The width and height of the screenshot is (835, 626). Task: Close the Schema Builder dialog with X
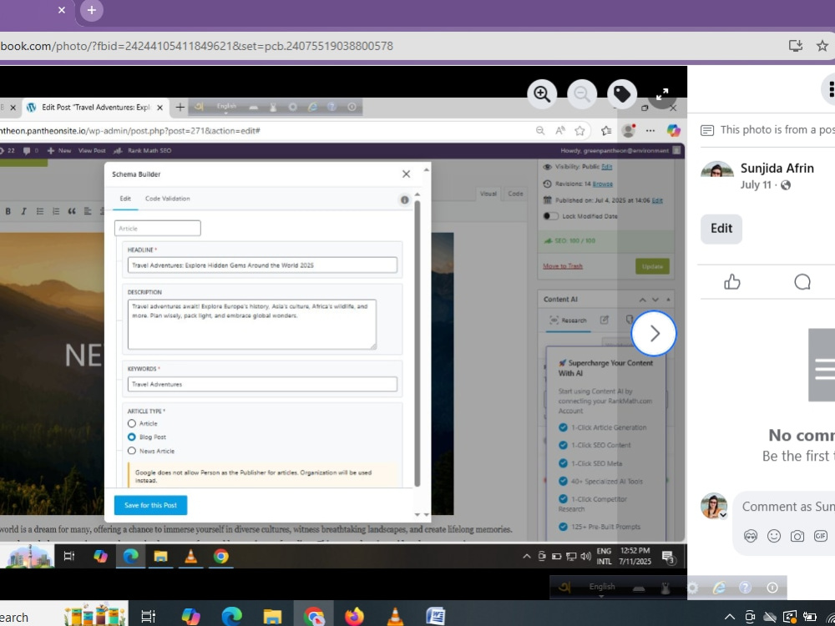click(406, 174)
